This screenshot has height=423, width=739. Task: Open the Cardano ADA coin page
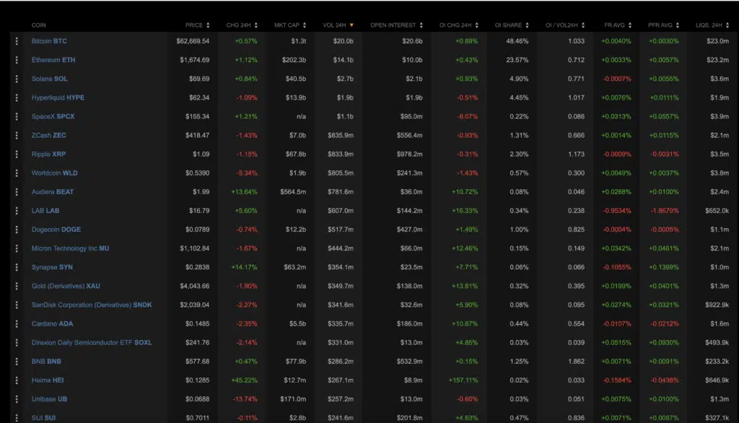click(x=52, y=324)
